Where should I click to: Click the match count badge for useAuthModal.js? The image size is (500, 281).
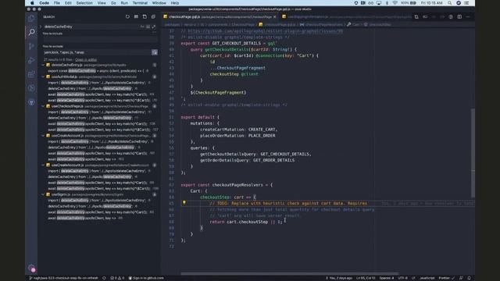[x=155, y=76]
